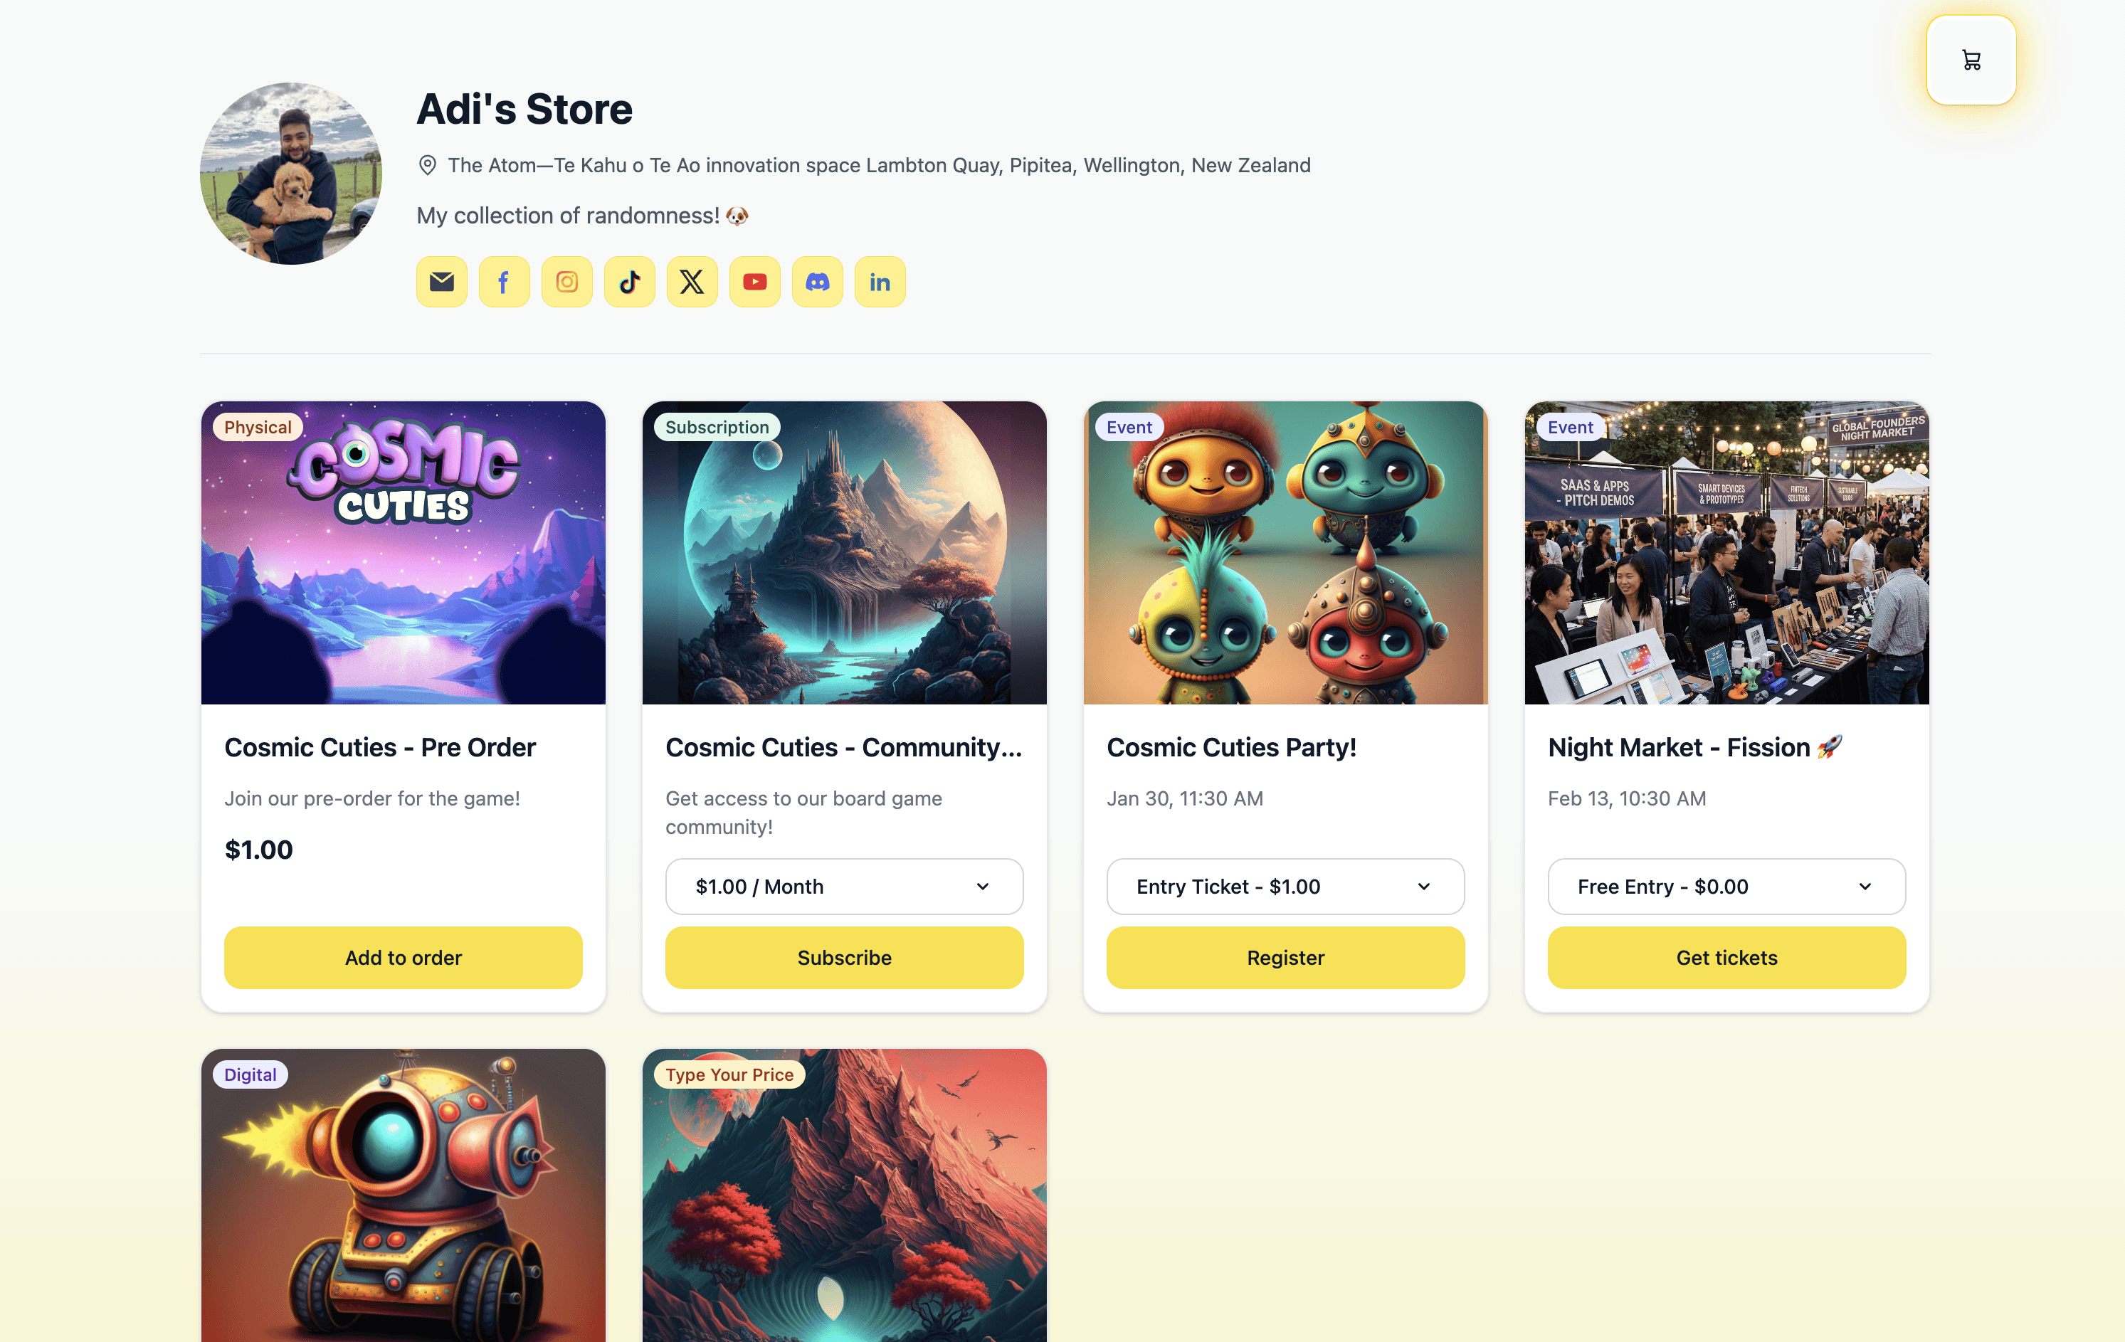Expand the Entry Ticket - $1.00 dropdown
The width and height of the screenshot is (2125, 1342).
(1285, 886)
